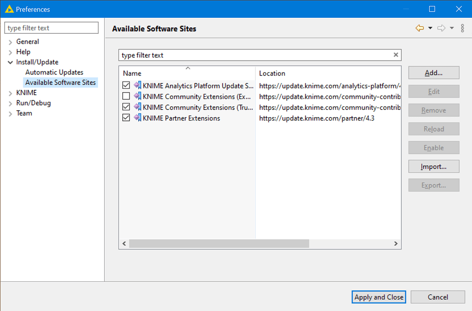The height and width of the screenshot is (311, 472).
Task: Click the KNIME Analytics Platform Update Site icon
Action: point(137,85)
